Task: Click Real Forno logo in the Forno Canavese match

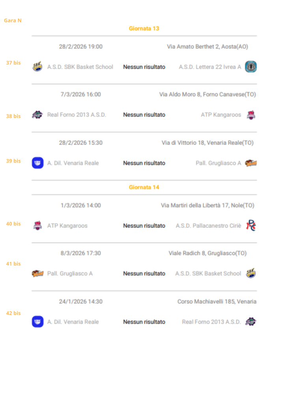Action: point(37,115)
